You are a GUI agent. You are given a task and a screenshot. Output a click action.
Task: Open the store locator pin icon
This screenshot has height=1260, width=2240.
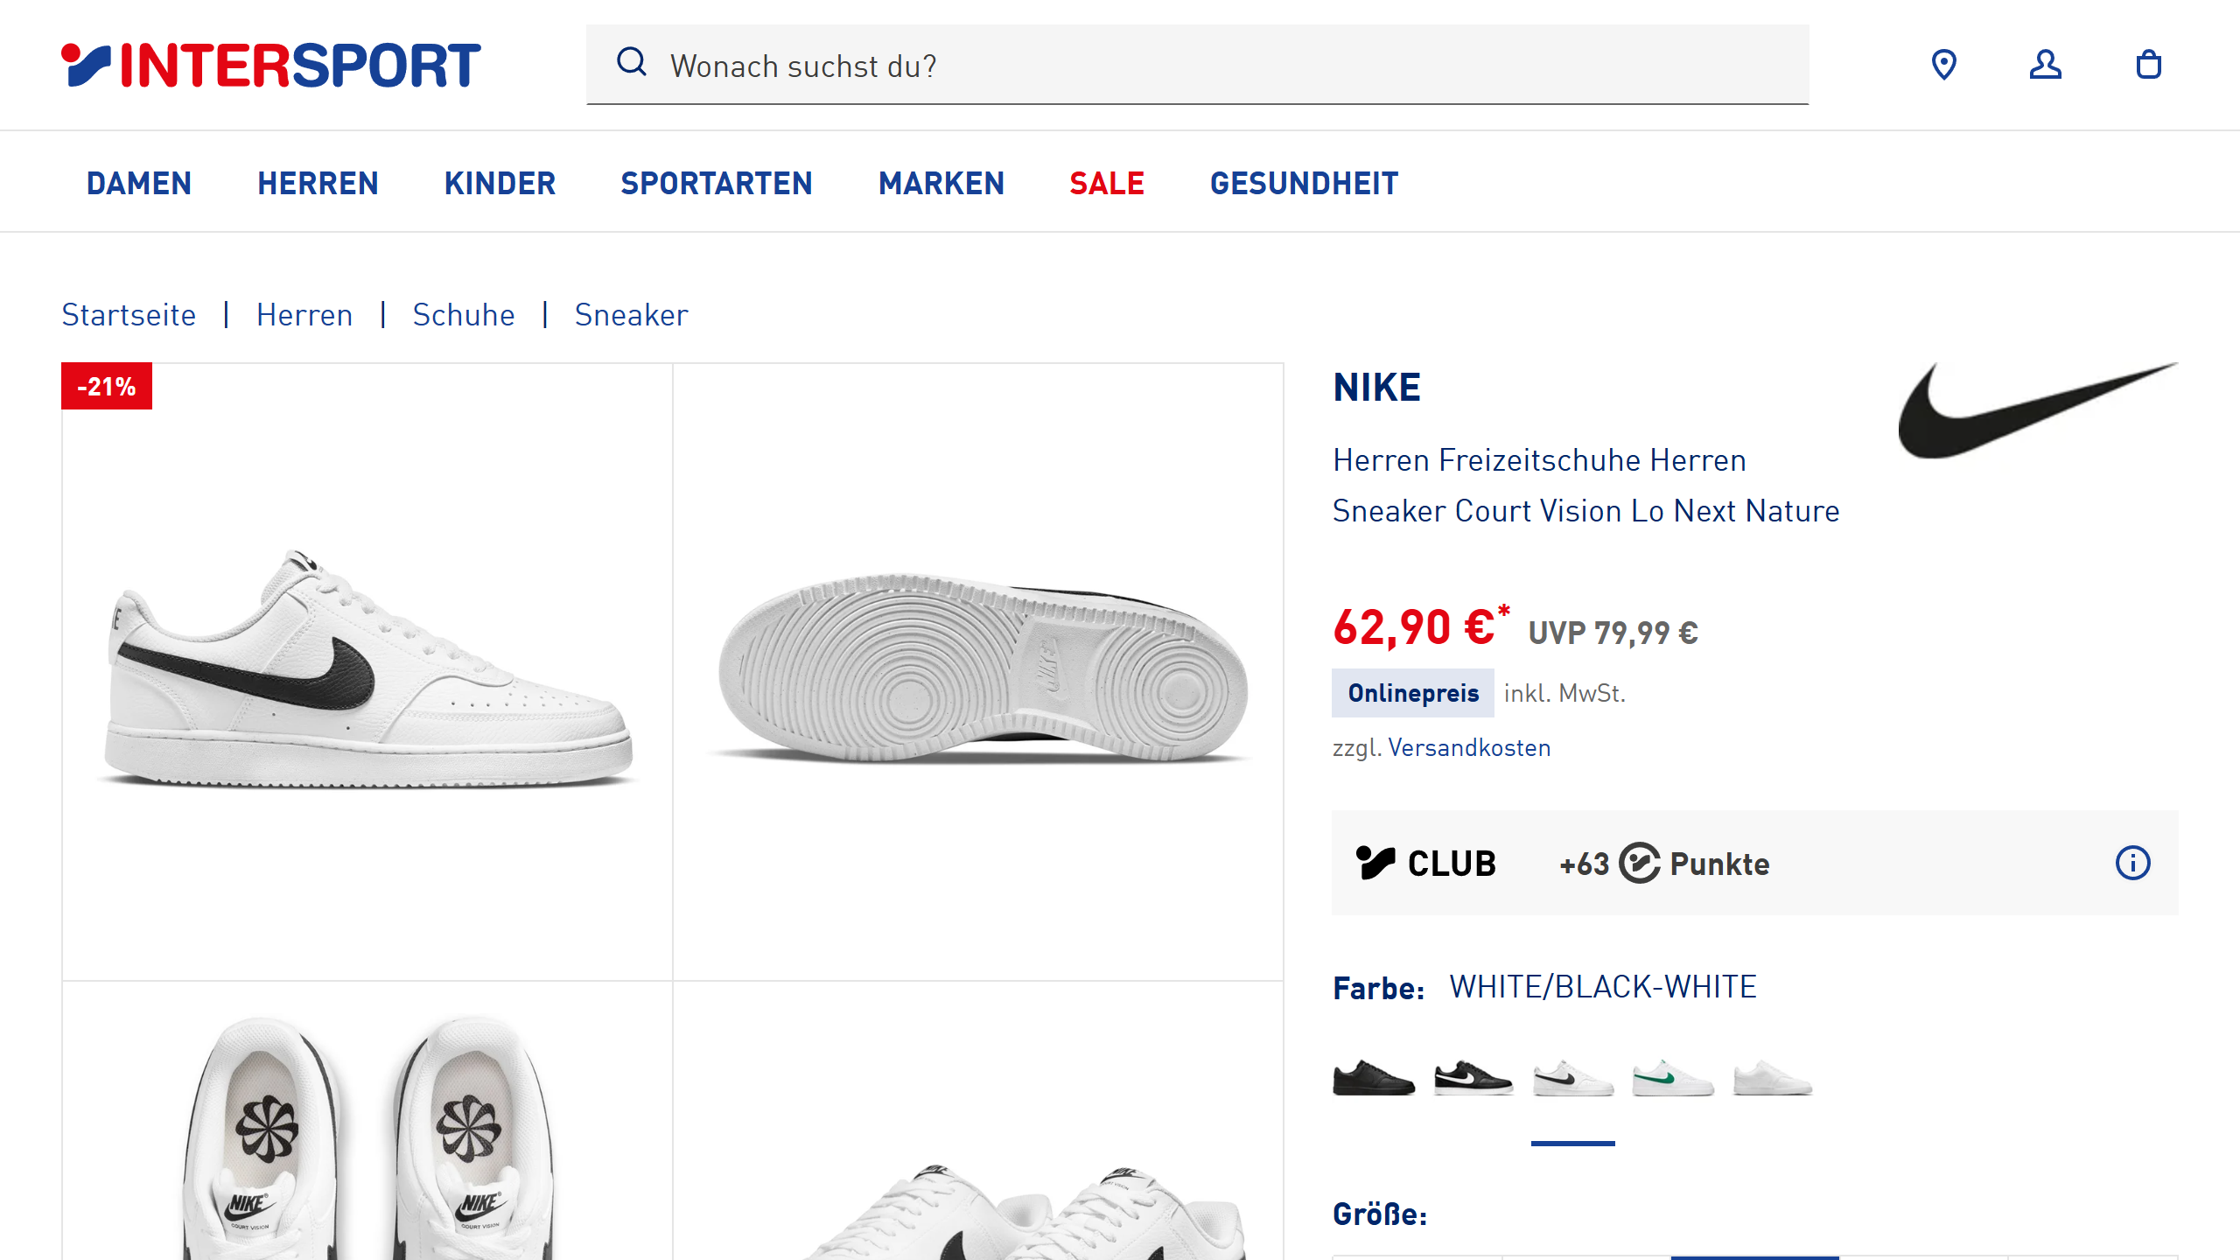click(x=1943, y=65)
